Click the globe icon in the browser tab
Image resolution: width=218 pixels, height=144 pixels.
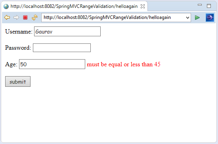tap(6, 6)
